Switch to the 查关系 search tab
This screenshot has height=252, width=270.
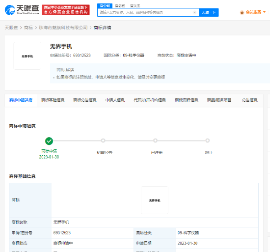point(135,6)
